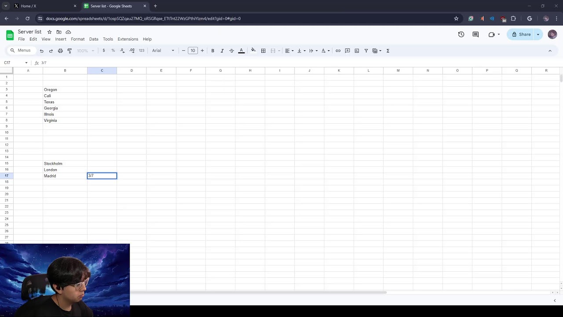Open the fill color picker
The image size is (563, 317).
click(253, 51)
